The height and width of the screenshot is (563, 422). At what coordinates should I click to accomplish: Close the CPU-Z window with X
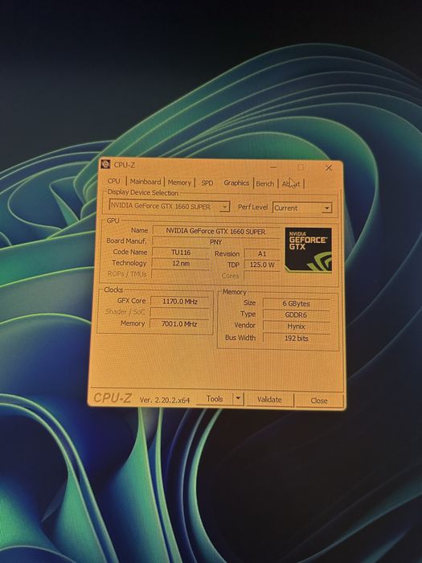[x=328, y=167]
